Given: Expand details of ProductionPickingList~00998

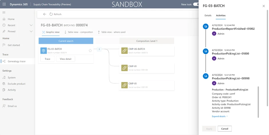Looking at the screenshot, I should point(220,116).
